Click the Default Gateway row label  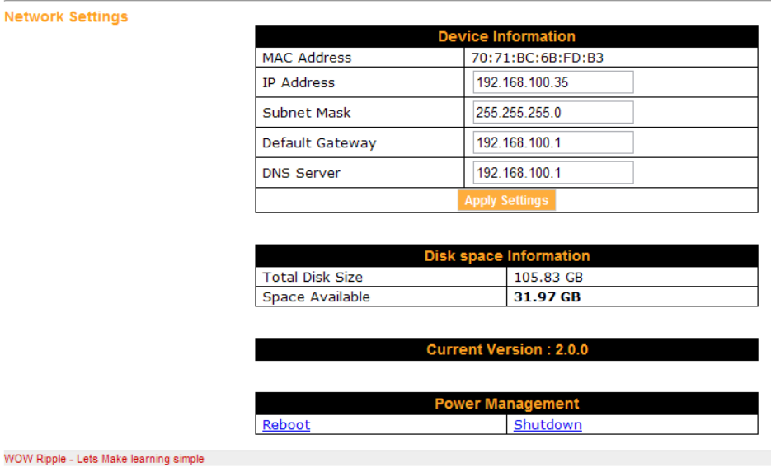319,142
